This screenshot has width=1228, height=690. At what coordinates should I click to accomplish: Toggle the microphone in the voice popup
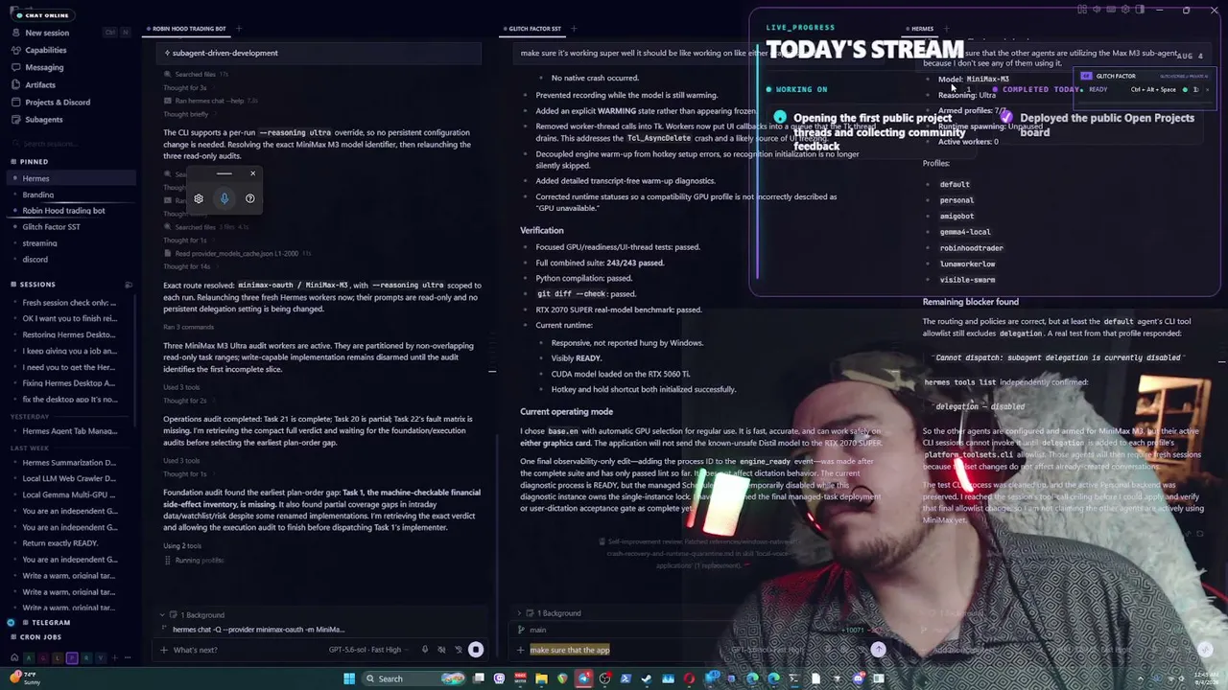[x=224, y=198]
